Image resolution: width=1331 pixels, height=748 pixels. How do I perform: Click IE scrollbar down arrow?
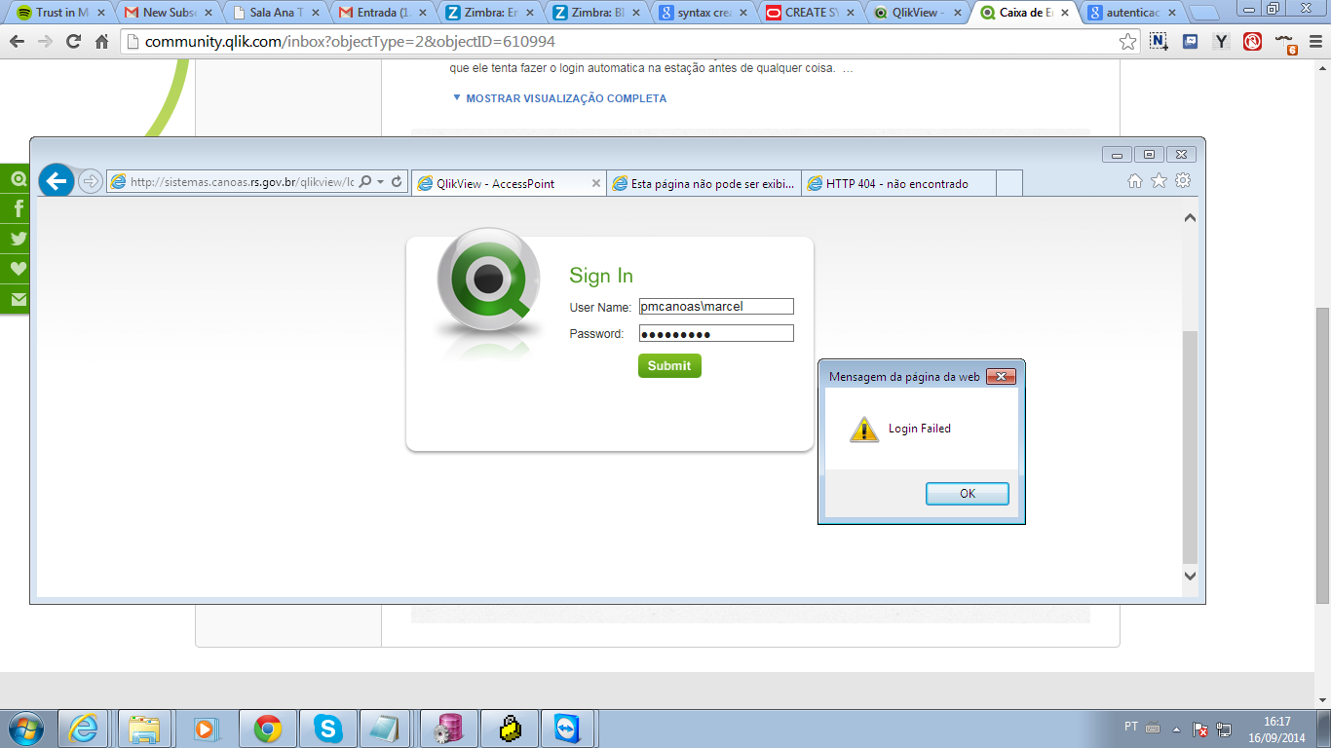click(x=1190, y=576)
